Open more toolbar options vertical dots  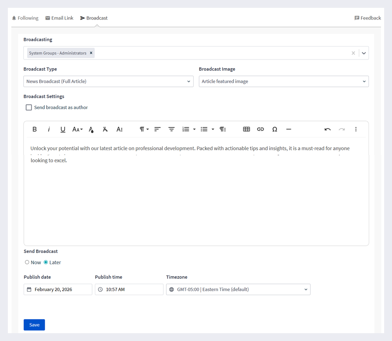(x=356, y=129)
